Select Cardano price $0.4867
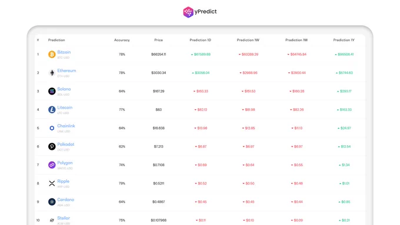This screenshot has height=225, width=400. tap(158, 202)
